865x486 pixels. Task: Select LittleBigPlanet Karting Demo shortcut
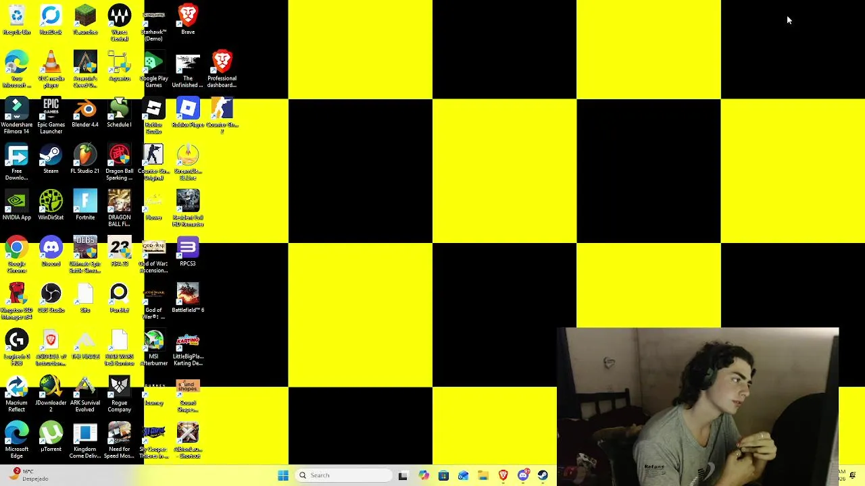(x=188, y=348)
